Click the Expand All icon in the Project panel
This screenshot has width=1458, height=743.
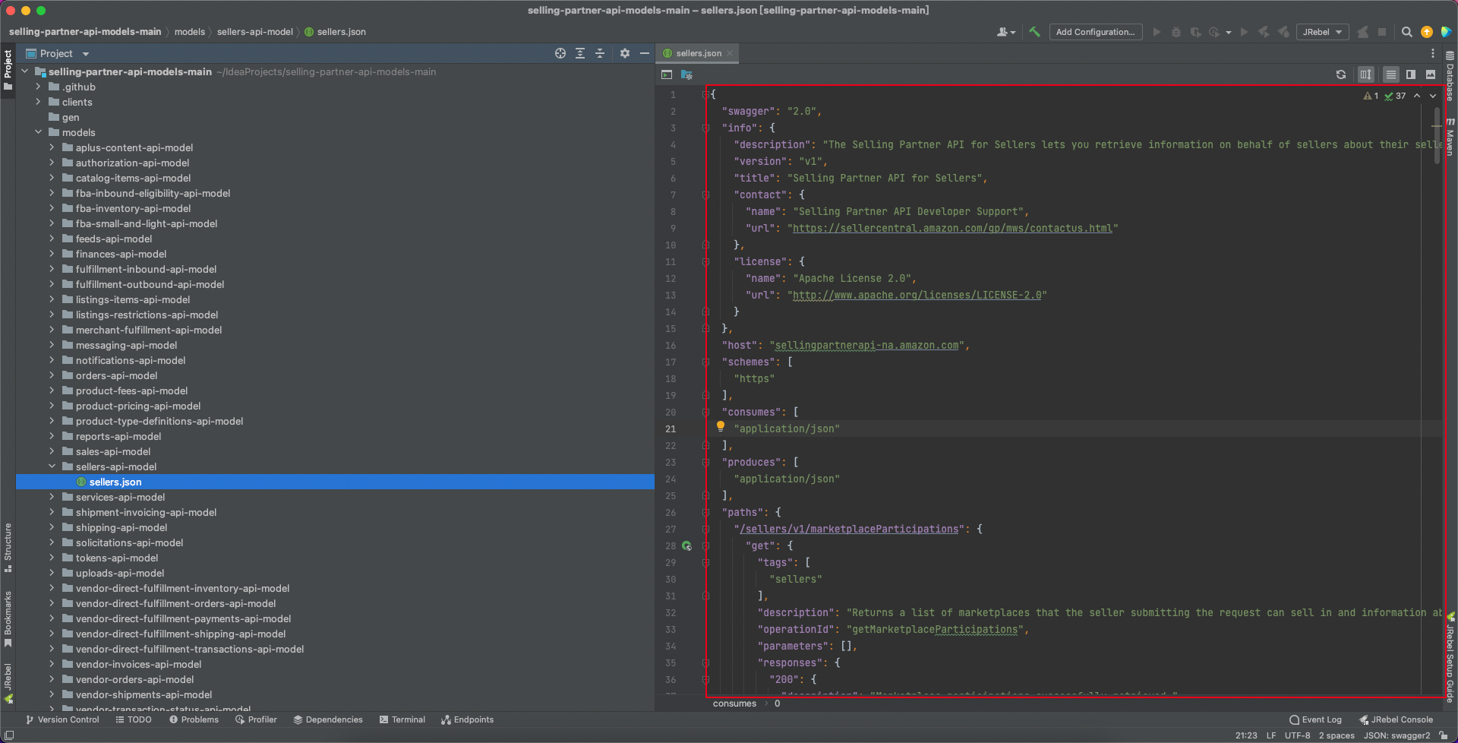click(580, 53)
